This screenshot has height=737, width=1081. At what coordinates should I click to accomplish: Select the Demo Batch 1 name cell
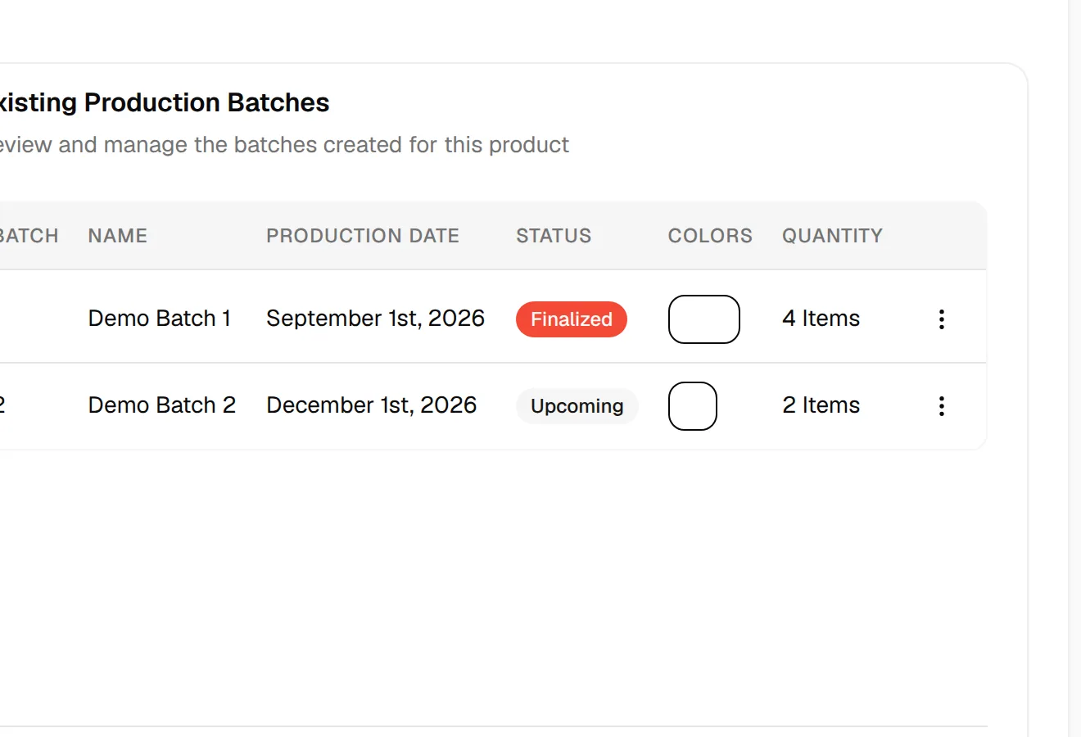click(160, 319)
